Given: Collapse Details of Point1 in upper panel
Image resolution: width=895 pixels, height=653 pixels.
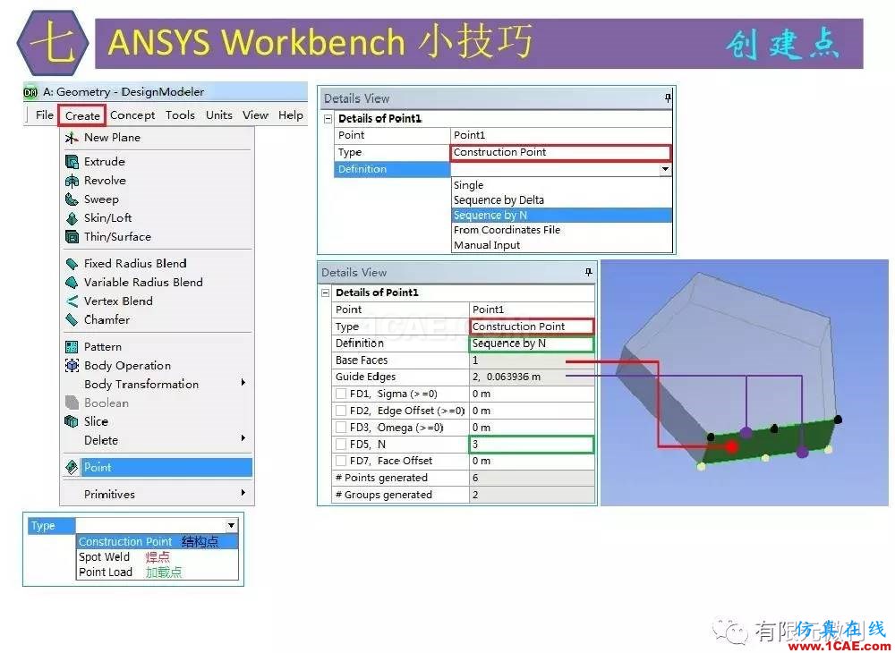Looking at the screenshot, I should pyautogui.click(x=328, y=119).
